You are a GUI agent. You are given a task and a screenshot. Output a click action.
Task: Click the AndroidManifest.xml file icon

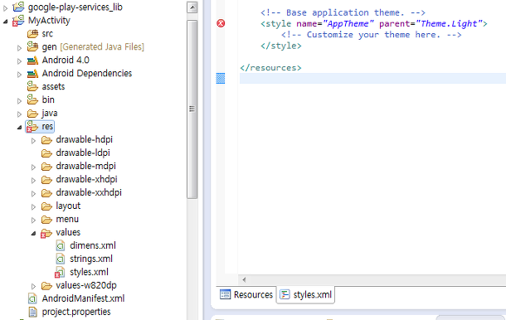[32, 298]
